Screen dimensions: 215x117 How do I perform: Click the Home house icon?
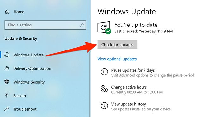point(7,12)
